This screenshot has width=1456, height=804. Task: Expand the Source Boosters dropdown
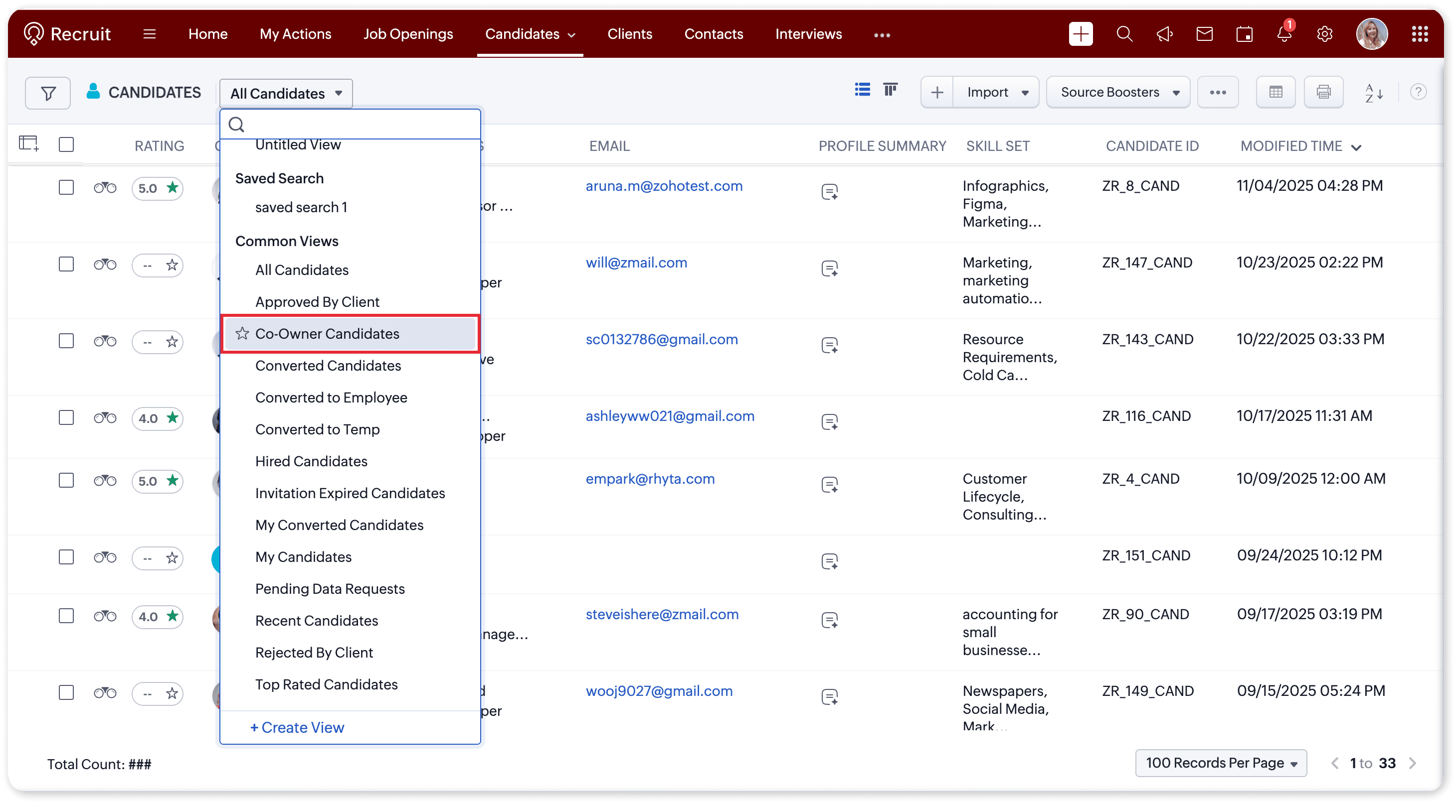pyautogui.click(x=1118, y=93)
